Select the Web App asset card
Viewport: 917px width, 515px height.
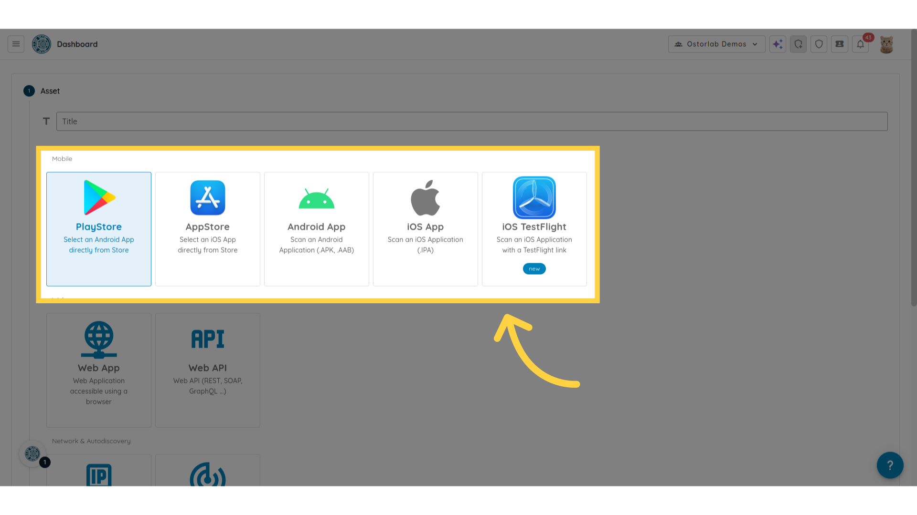(x=99, y=370)
